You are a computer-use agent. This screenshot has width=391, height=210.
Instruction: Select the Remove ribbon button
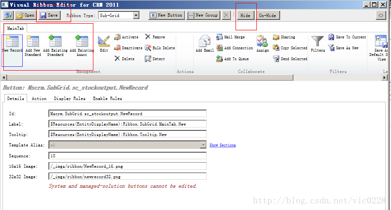(x=155, y=37)
